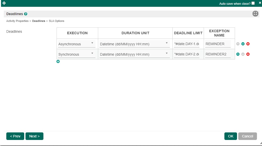
Task: Click the DURATION UNIT column header
Action: click(135, 33)
